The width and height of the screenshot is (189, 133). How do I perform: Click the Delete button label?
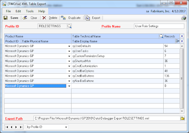click(x=53, y=18)
